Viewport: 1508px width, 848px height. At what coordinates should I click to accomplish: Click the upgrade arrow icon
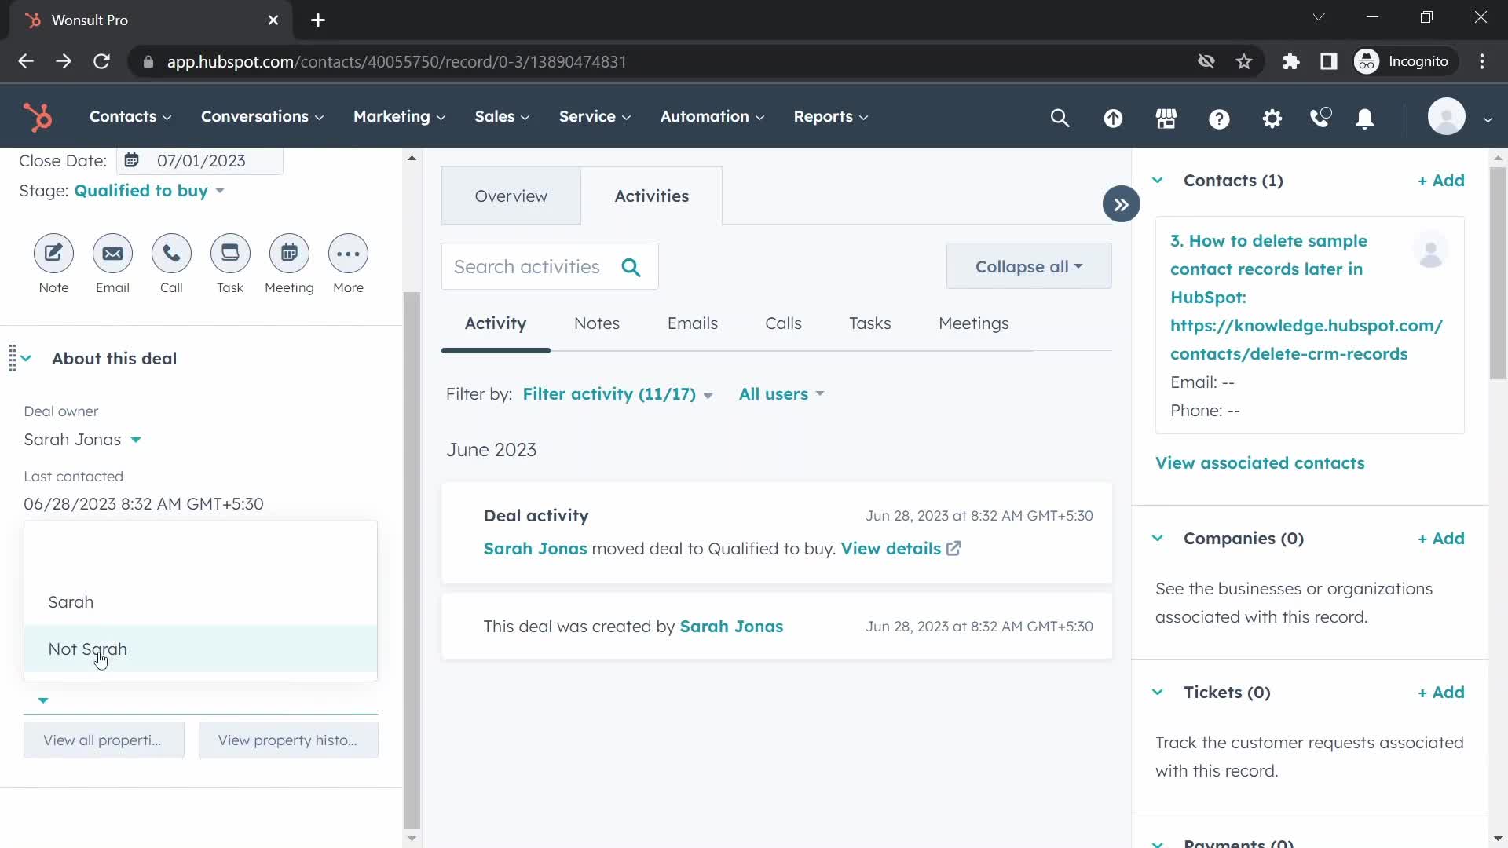point(1113,118)
